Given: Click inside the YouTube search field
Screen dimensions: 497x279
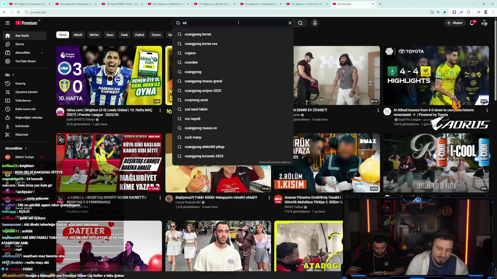Looking at the screenshot, I should pyautogui.click(x=233, y=23).
